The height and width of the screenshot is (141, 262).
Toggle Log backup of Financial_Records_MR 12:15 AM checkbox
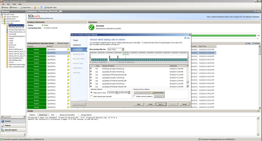[91, 75]
